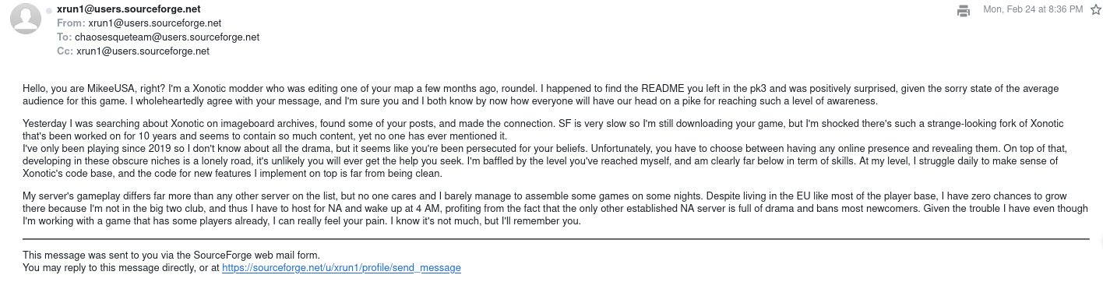Click the "To:" header label
1103x282 pixels.
(x=64, y=37)
